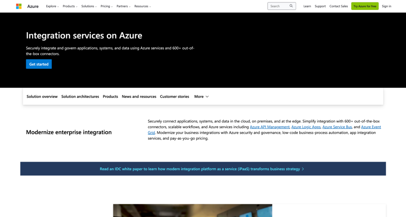Click the Get started button

[x=39, y=64]
